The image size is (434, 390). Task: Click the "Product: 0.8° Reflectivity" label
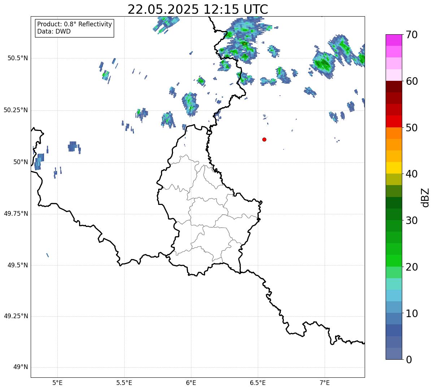pyautogui.click(x=75, y=24)
